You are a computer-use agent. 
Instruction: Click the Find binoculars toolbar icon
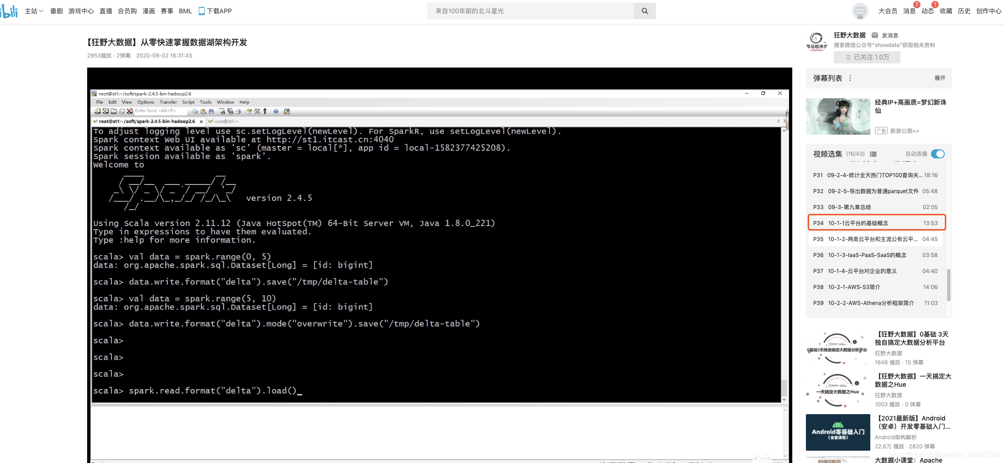tap(211, 111)
